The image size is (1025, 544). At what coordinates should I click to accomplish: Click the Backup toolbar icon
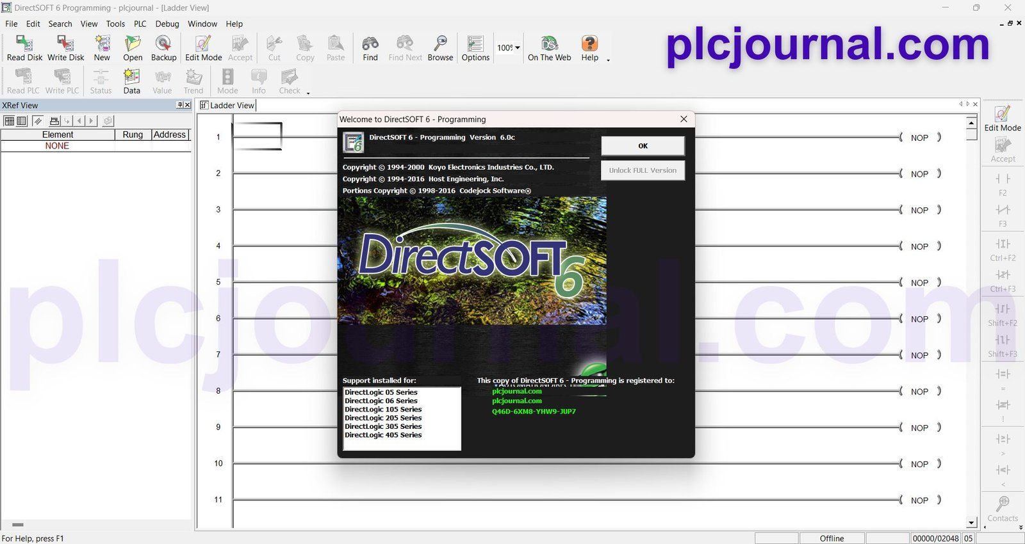(x=163, y=49)
